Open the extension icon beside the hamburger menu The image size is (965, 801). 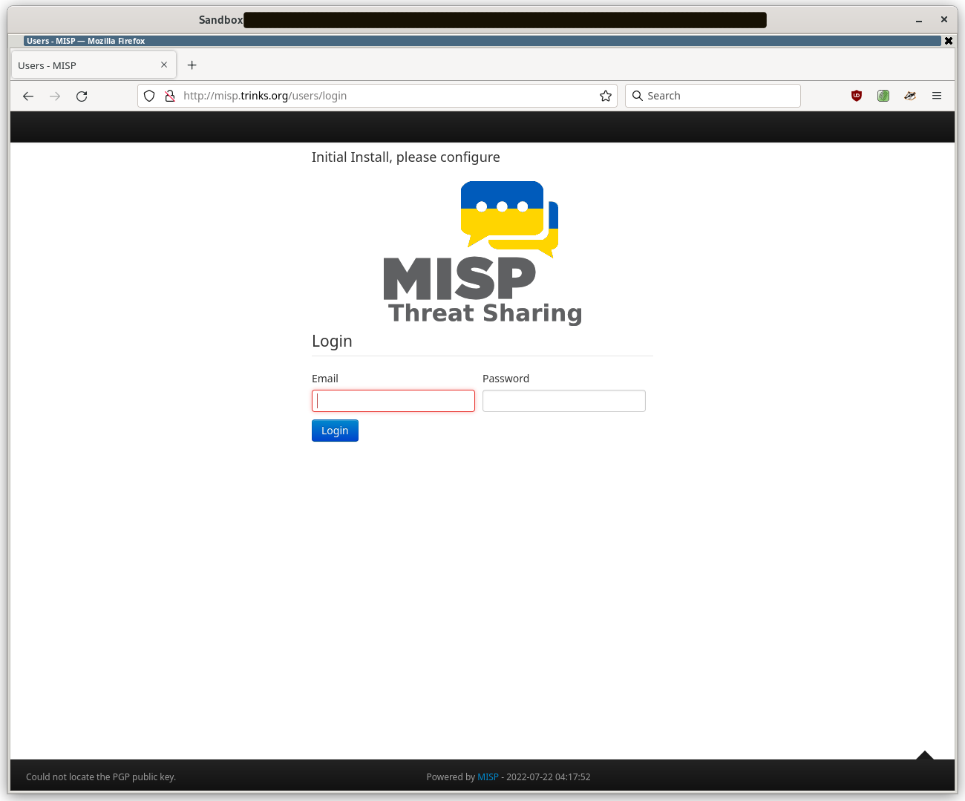910,96
